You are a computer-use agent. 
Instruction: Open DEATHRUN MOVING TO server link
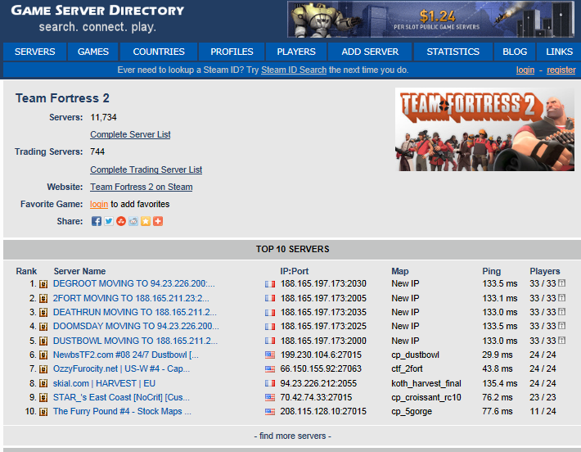click(x=135, y=312)
